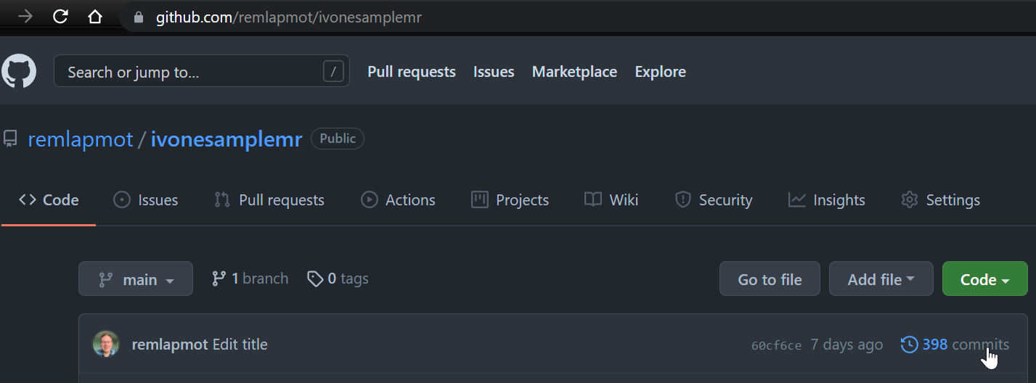Image resolution: width=1036 pixels, height=383 pixels.
Task: Click the site padlock icon
Action: click(139, 17)
